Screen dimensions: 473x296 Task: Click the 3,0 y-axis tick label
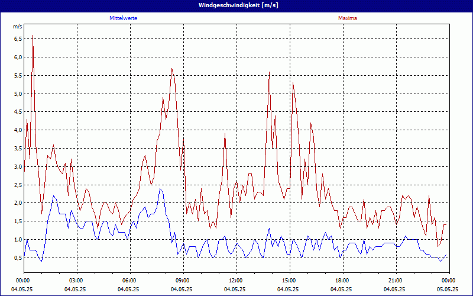tap(18, 166)
